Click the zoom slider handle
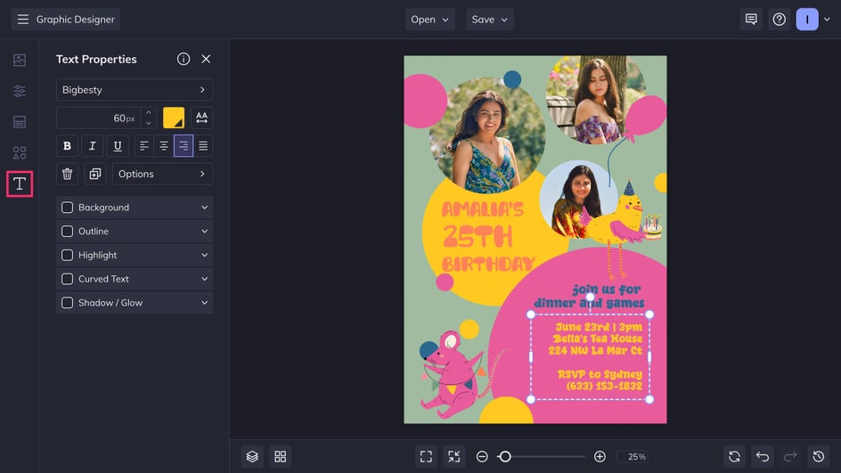 [x=504, y=456]
